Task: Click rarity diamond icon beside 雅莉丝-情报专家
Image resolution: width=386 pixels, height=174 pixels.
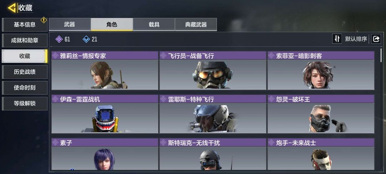Action: coord(55,56)
